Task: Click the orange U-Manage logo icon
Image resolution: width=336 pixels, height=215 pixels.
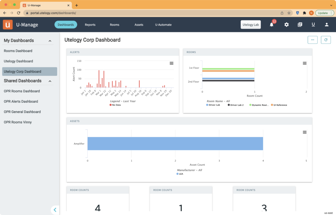Action: click(8, 24)
